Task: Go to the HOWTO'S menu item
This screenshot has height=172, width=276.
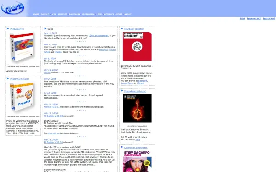Action: pyautogui.click(x=109, y=14)
